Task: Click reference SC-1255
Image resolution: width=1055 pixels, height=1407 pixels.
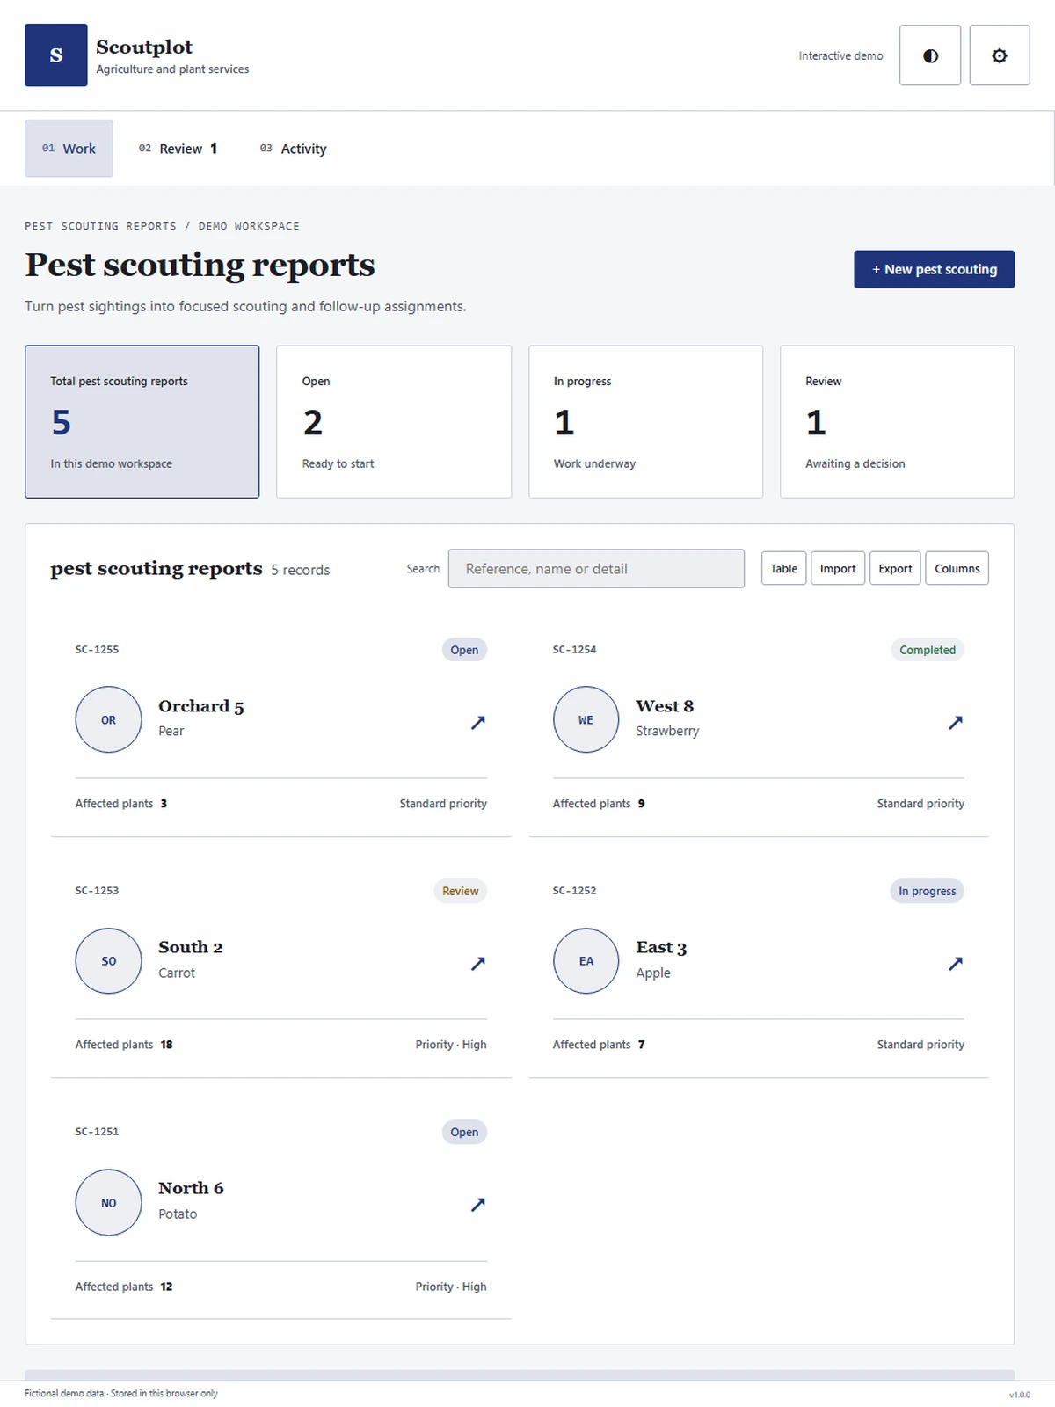Action: click(97, 650)
